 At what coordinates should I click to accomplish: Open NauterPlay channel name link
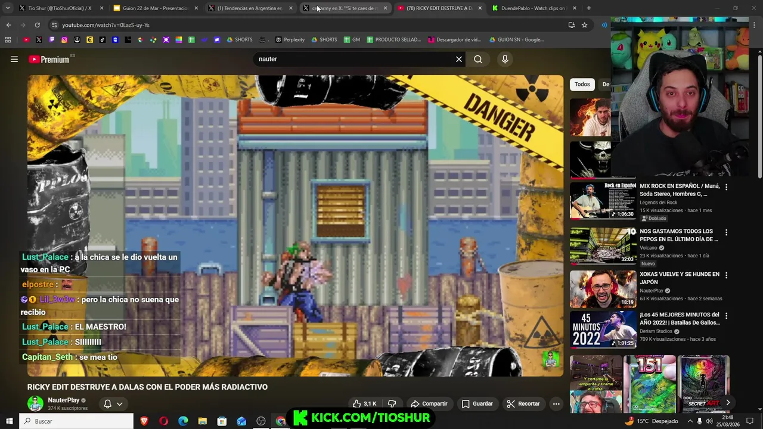click(64, 400)
